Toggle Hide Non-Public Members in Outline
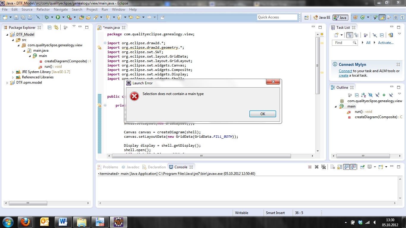Viewport: 406px width, 228px height. (x=384, y=95)
